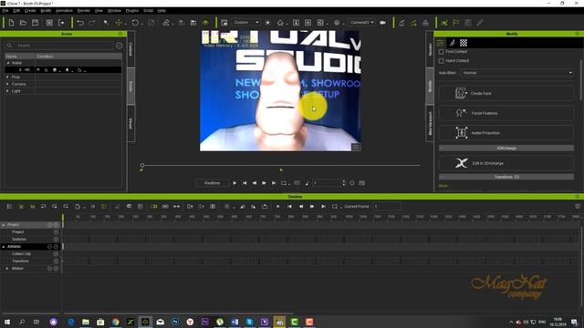Click the Home view icon
Viewport: 584px width, 328px height.
point(280,23)
